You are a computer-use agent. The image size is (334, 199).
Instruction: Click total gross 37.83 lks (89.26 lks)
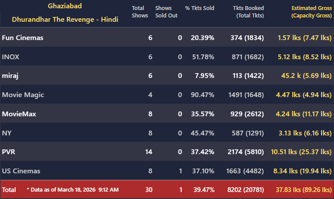[x=304, y=190]
